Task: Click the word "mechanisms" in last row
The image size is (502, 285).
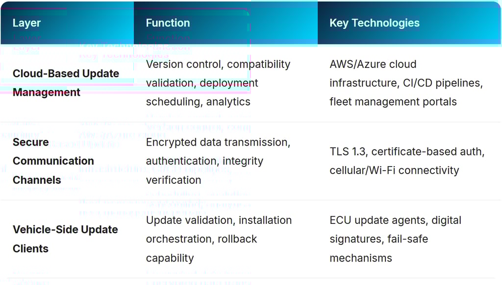Action: pyautogui.click(x=360, y=258)
